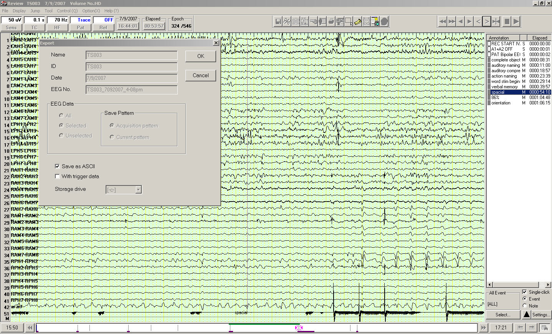Click Cancel in the Export dialog

click(200, 76)
